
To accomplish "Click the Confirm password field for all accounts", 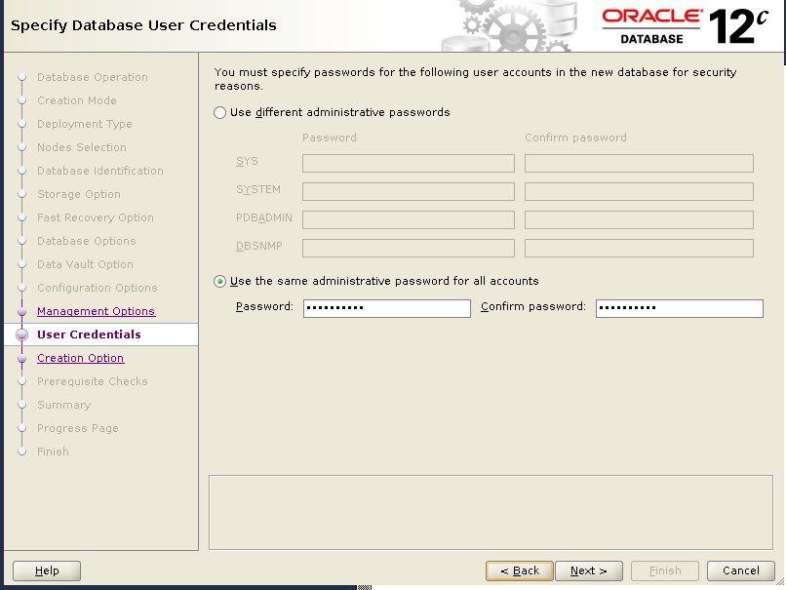I will 680,308.
